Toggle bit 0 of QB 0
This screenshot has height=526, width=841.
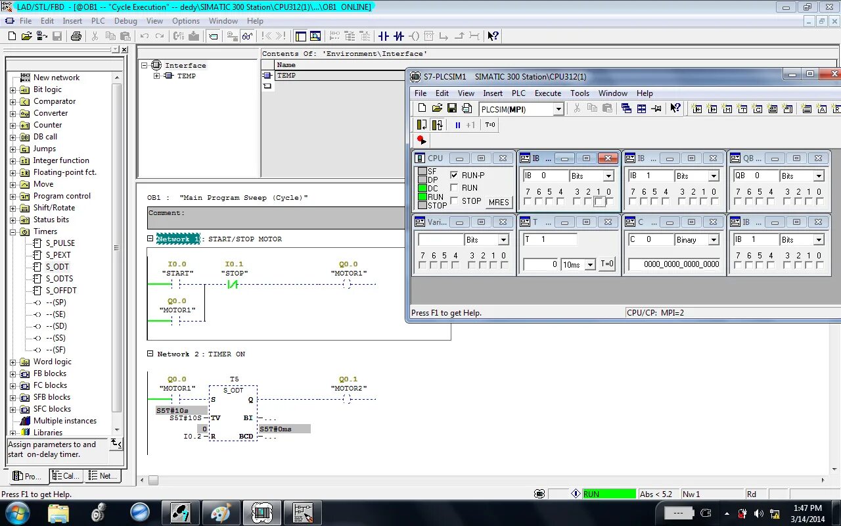tap(819, 201)
